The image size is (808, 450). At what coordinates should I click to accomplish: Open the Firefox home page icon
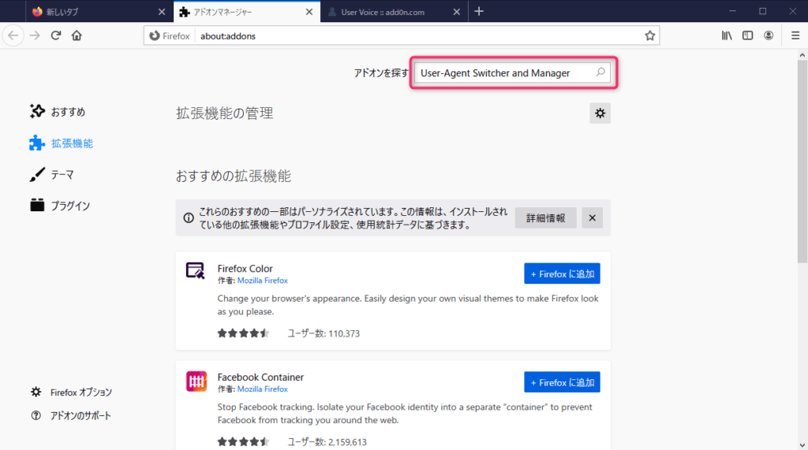click(x=77, y=35)
